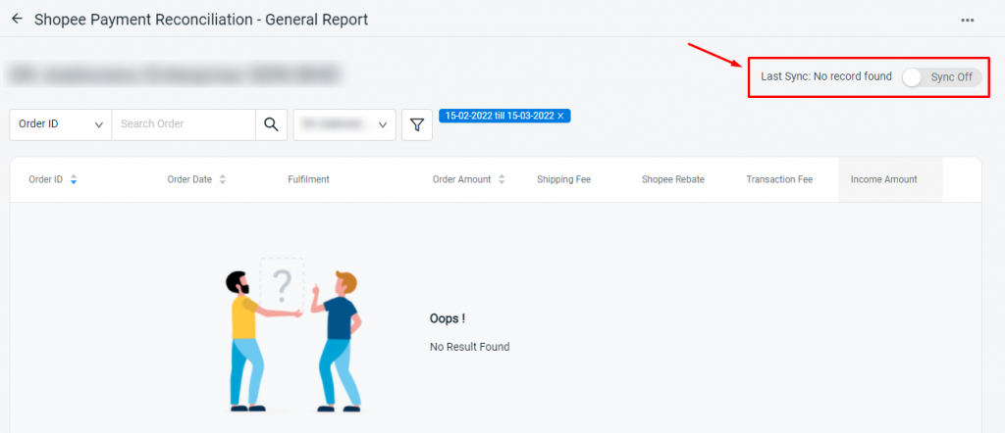This screenshot has height=433, width=1005.
Task: Click the date range filter chip
Action: (500, 116)
